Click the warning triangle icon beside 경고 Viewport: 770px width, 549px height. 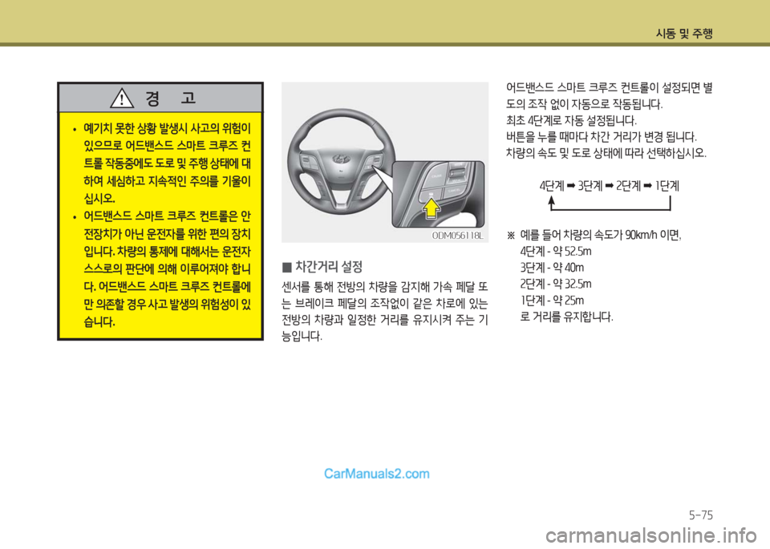tap(122, 98)
